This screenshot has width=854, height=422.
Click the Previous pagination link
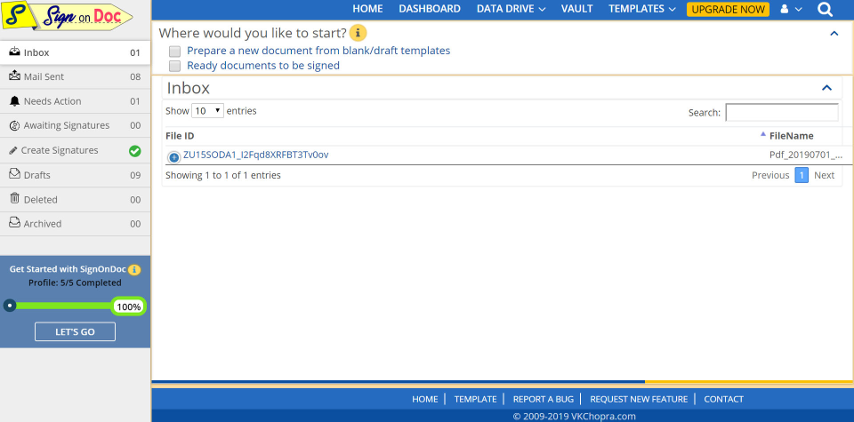tap(770, 175)
